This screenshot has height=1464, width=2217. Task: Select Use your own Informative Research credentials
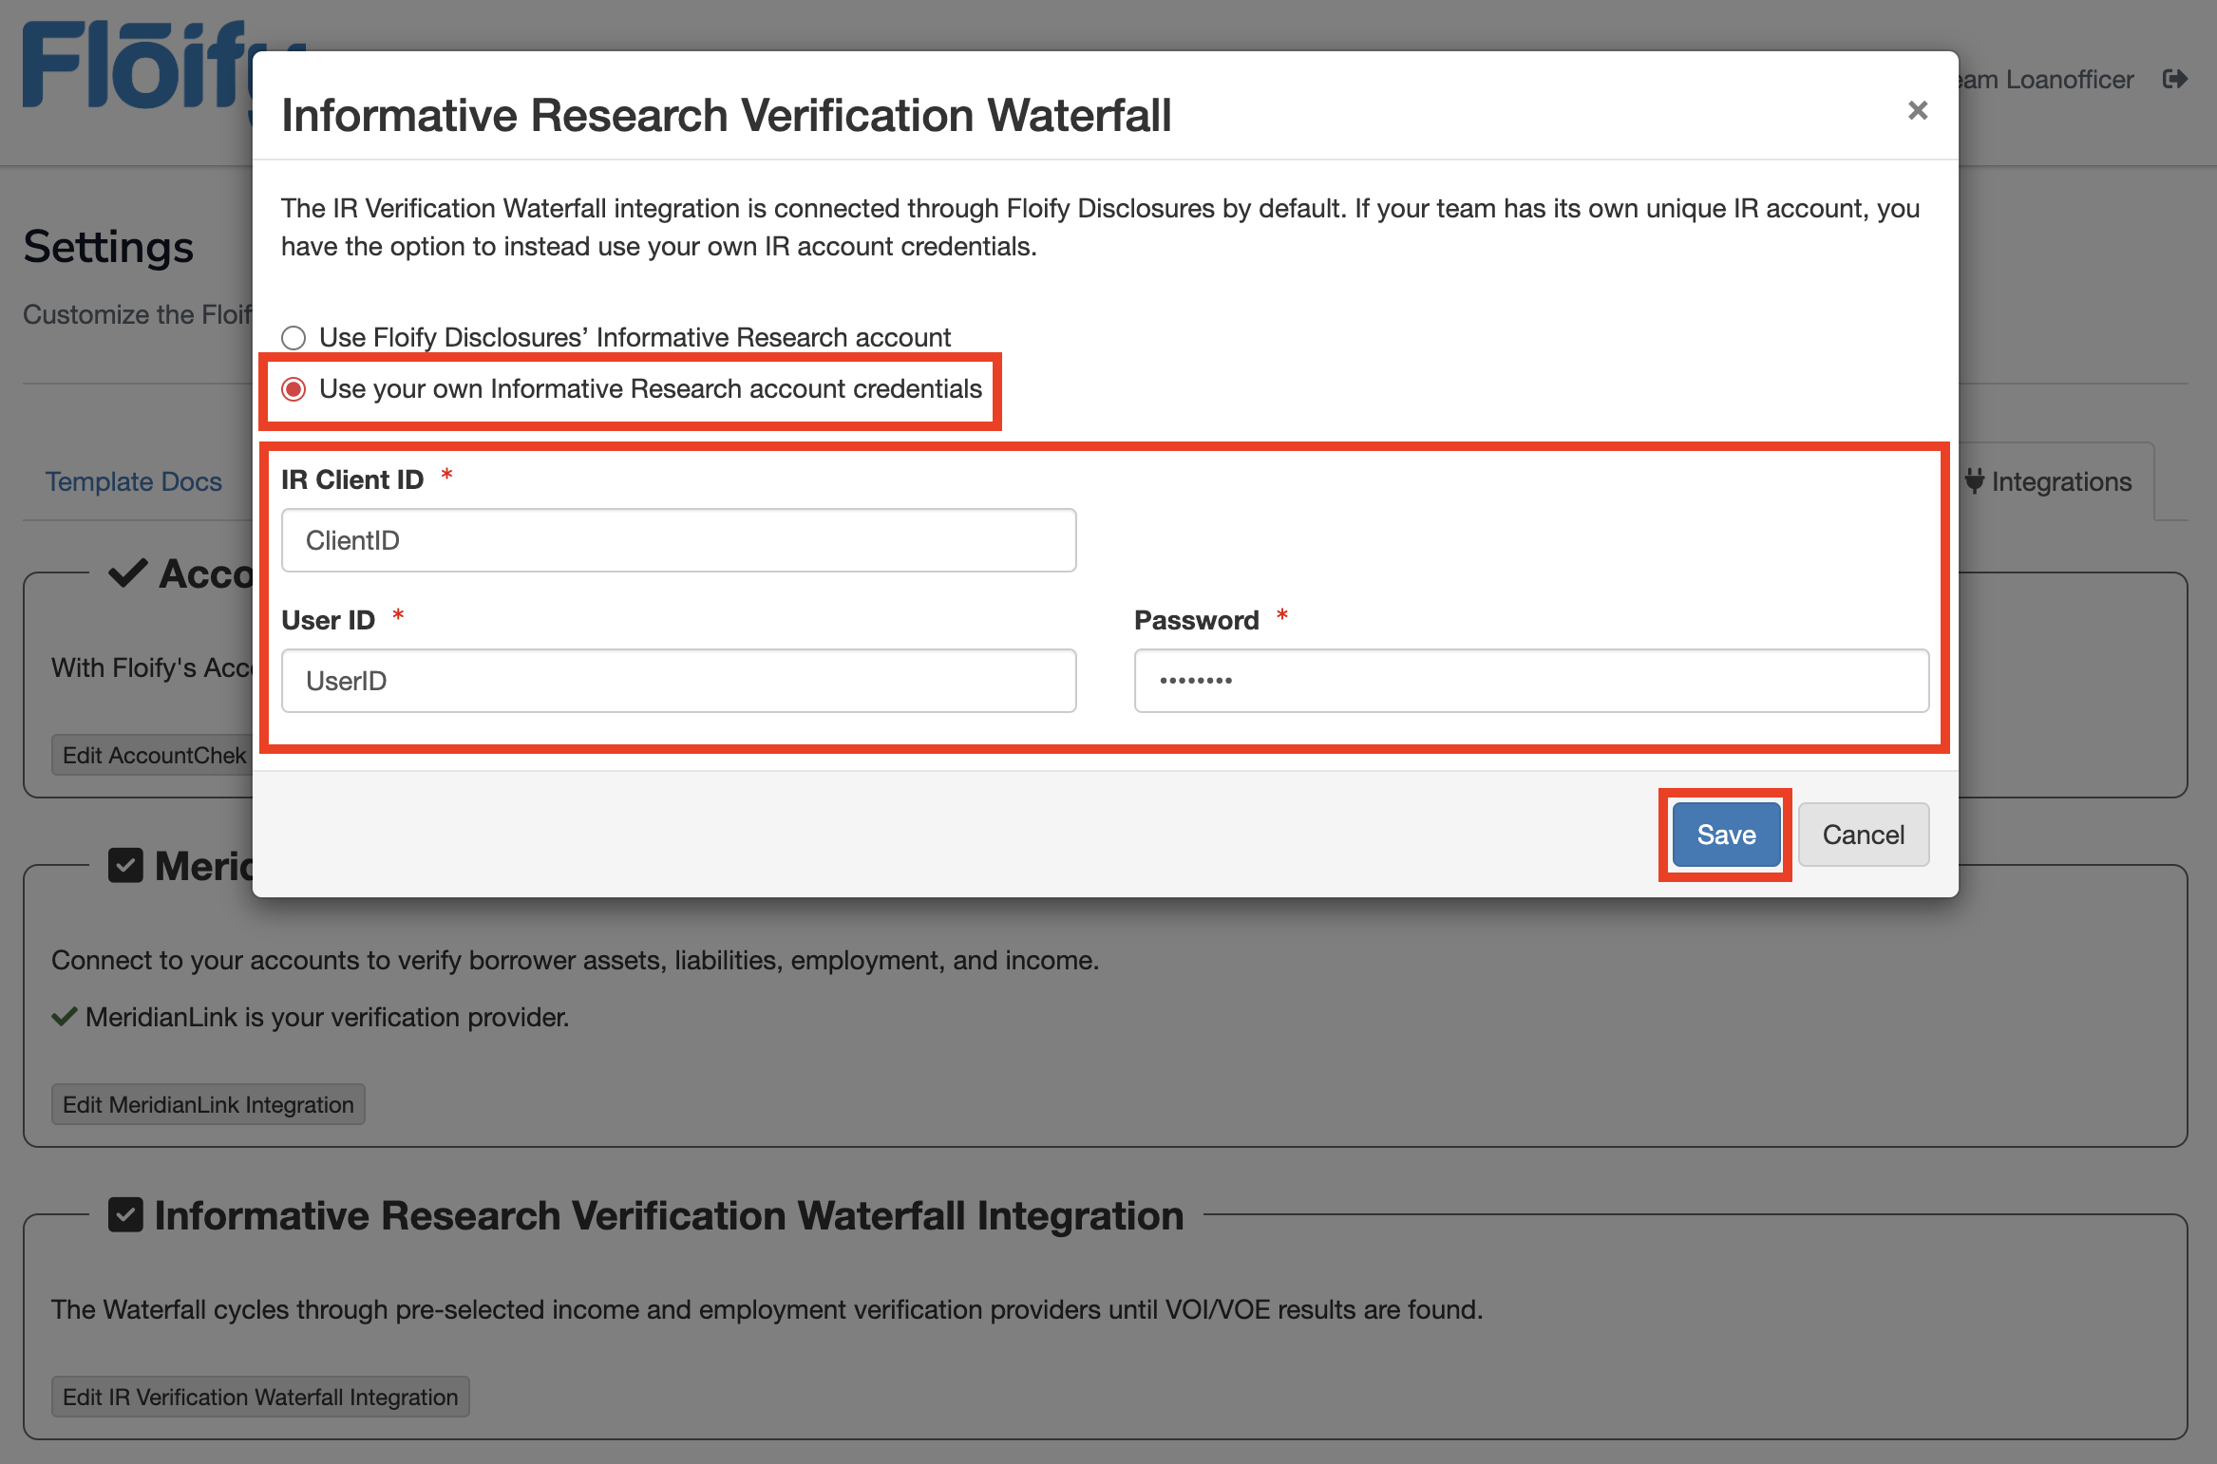[x=294, y=389]
